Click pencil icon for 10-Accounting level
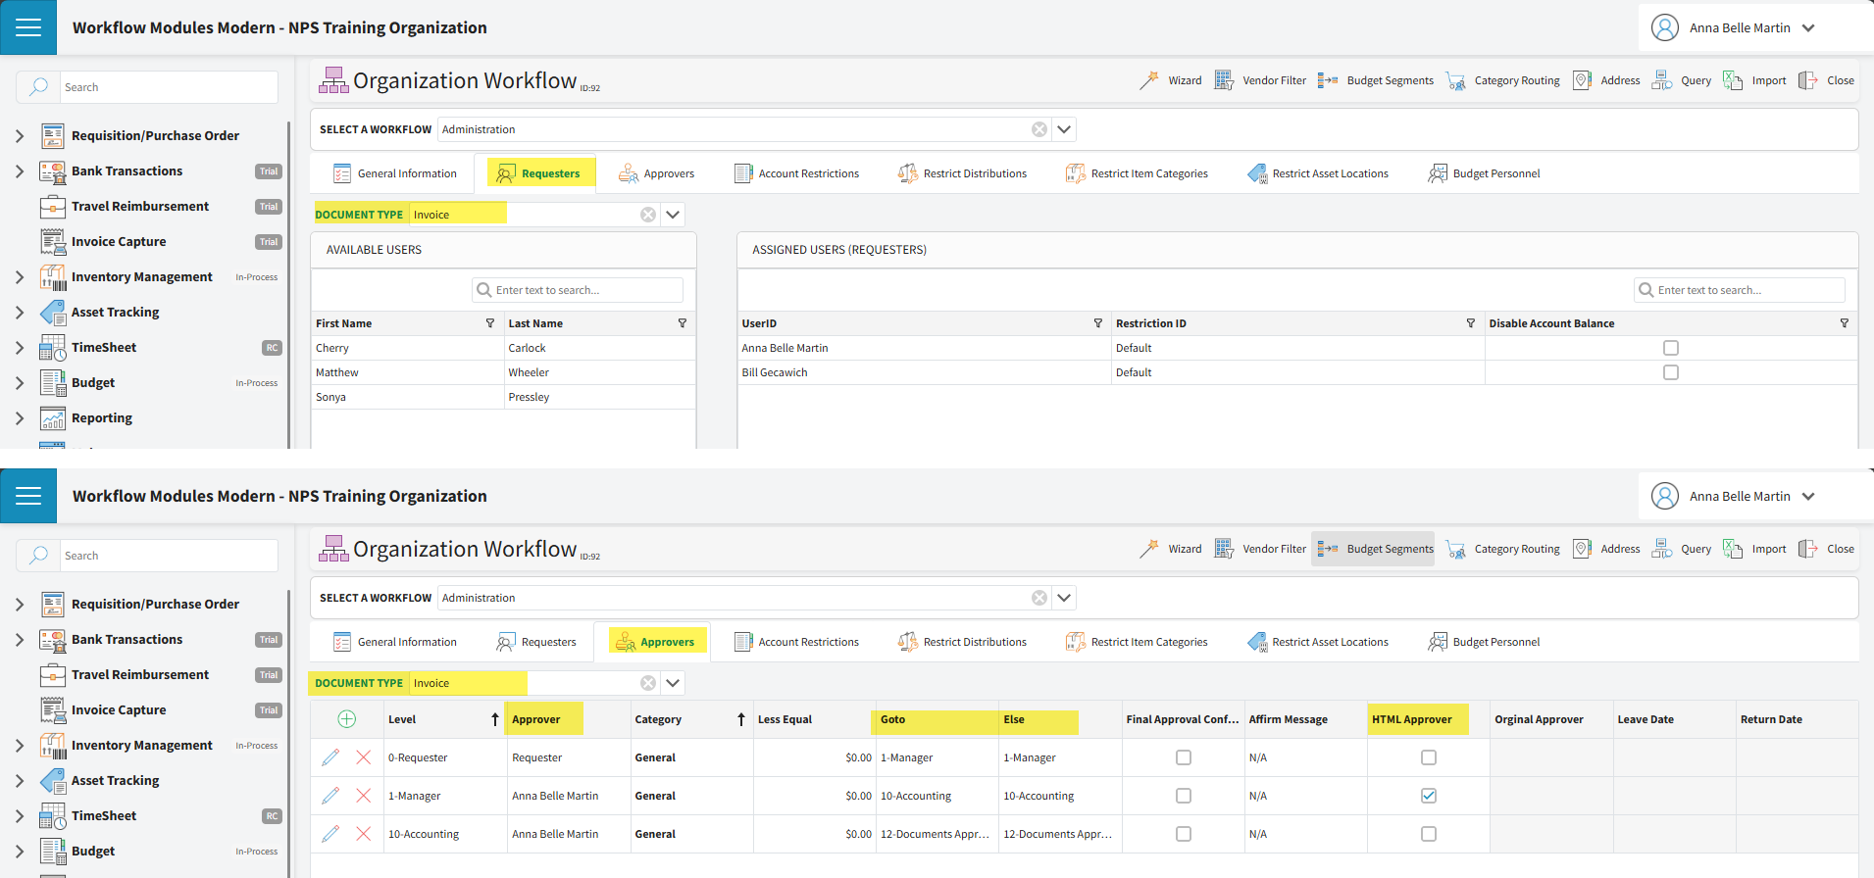Image resolution: width=1874 pixels, height=878 pixels. click(330, 834)
